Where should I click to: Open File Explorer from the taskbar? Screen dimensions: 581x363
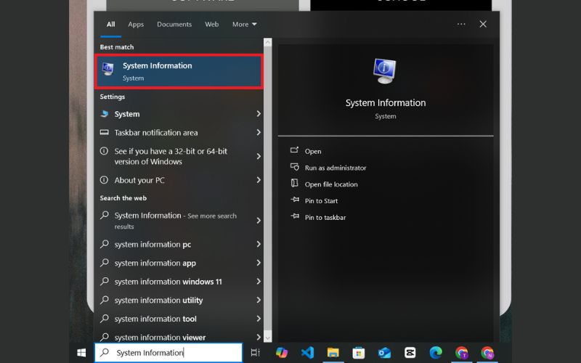(x=333, y=353)
